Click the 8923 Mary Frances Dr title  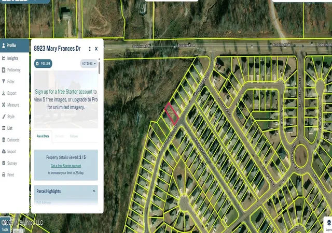[x=57, y=49]
